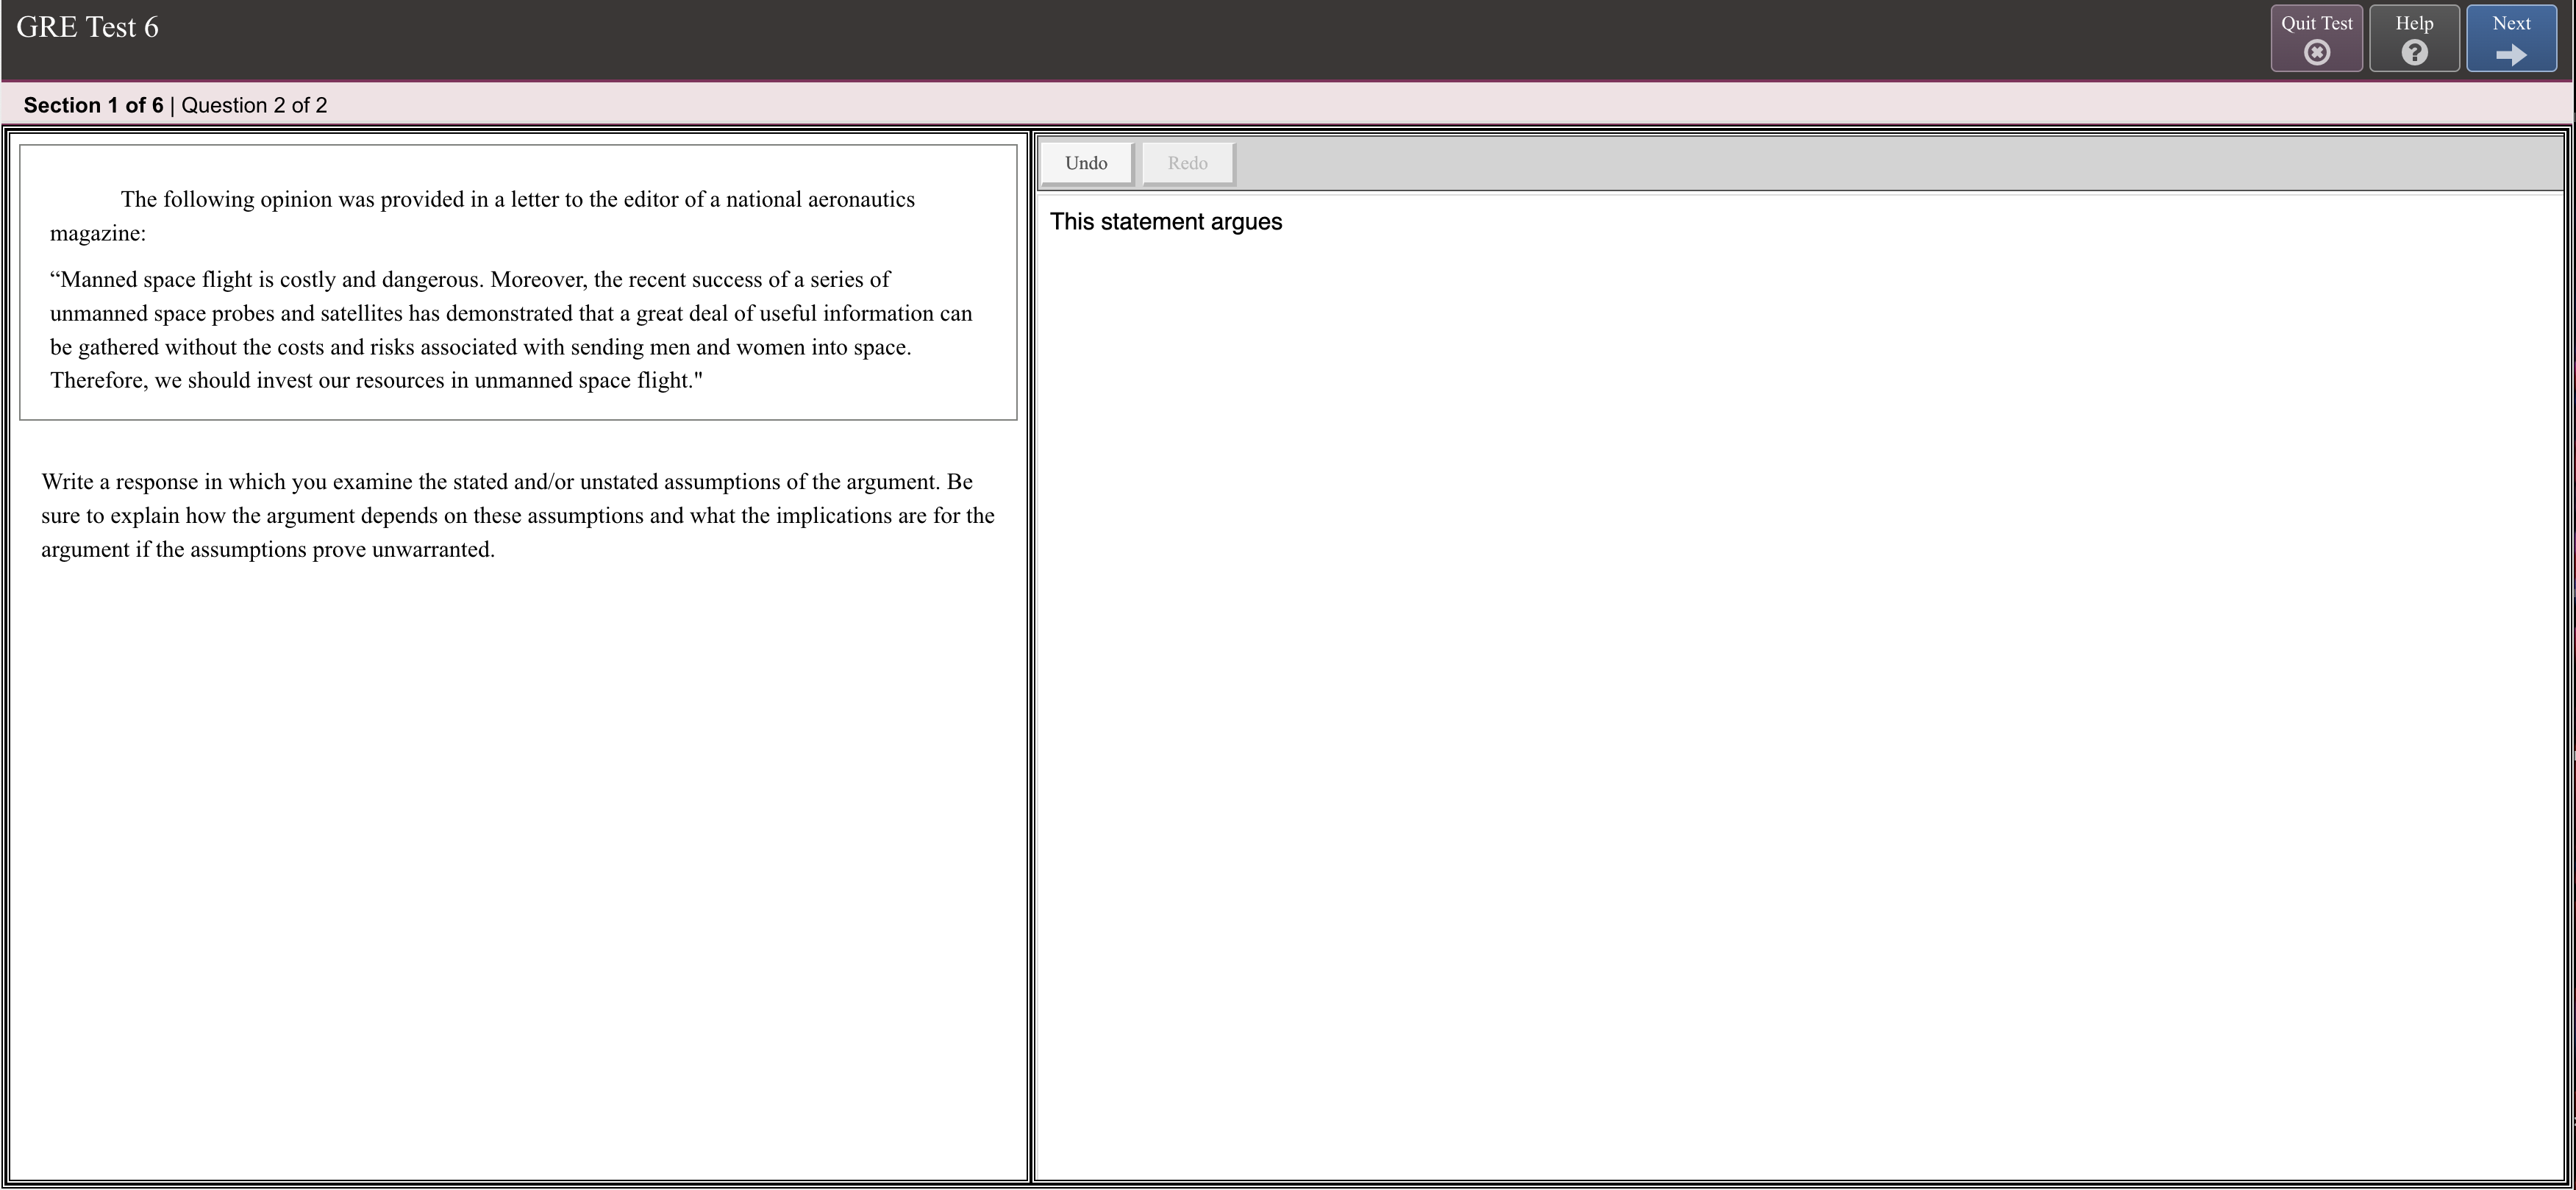
Task: Click the 'Write a response' instructions paragraph
Action: pos(518,515)
